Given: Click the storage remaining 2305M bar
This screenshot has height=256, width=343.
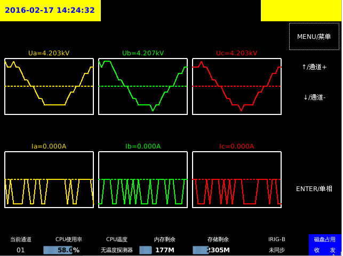Looking at the screenshot, I should [211, 250].
